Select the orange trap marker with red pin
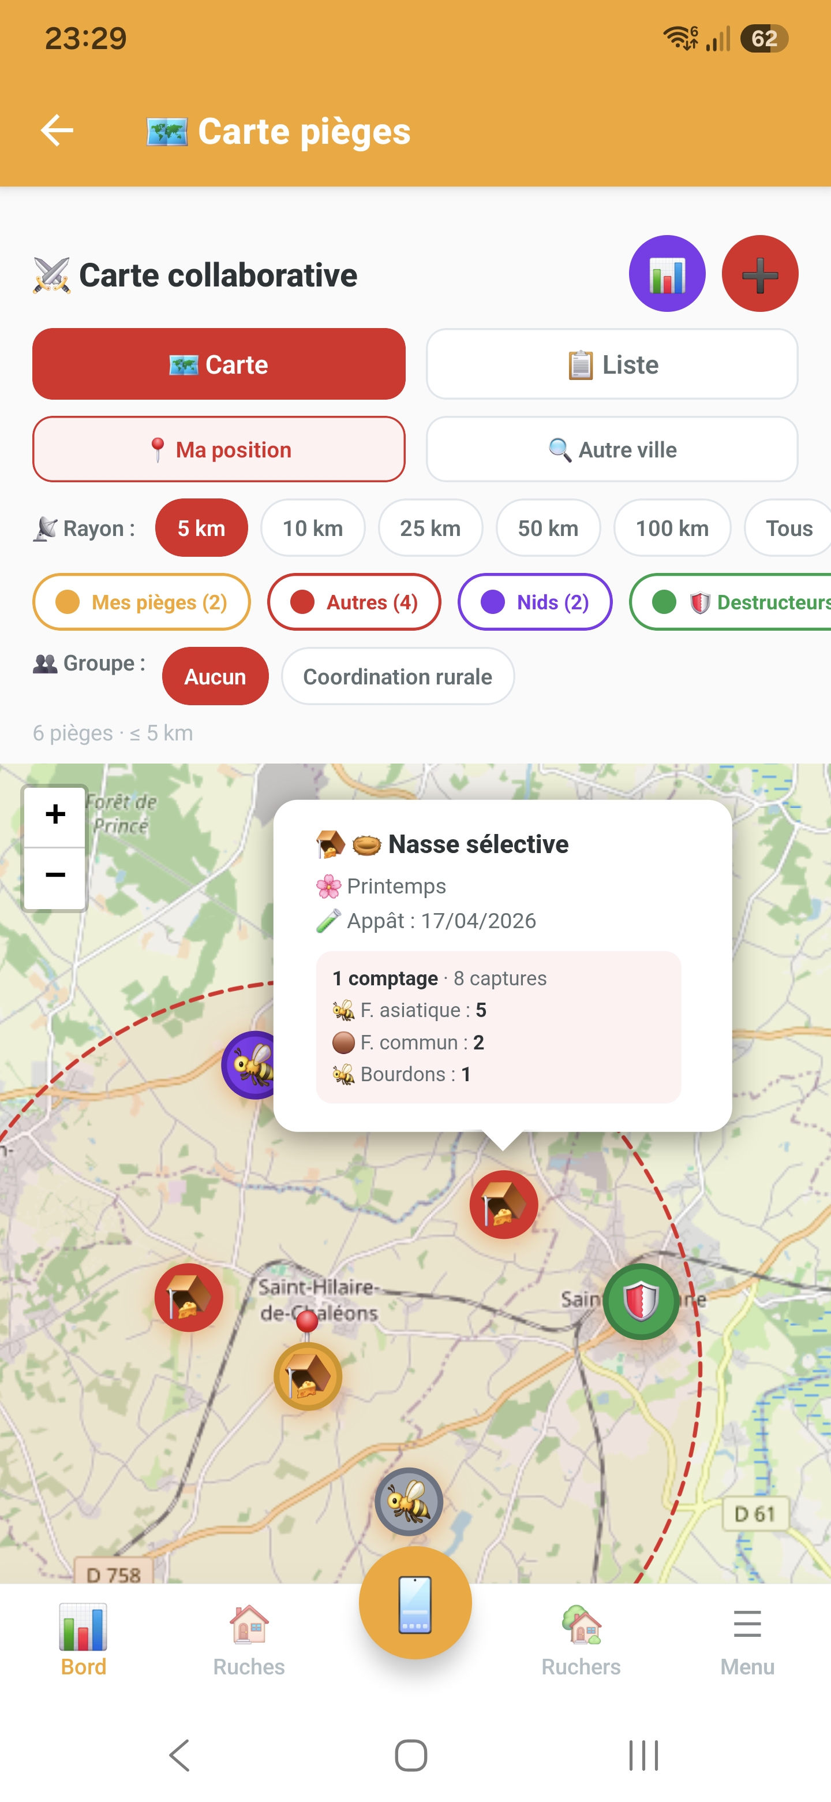The height and width of the screenshot is (1802, 831). click(308, 1376)
